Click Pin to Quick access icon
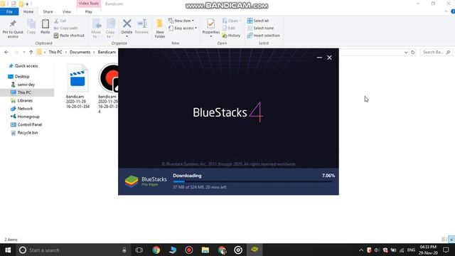 click(13, 28)
